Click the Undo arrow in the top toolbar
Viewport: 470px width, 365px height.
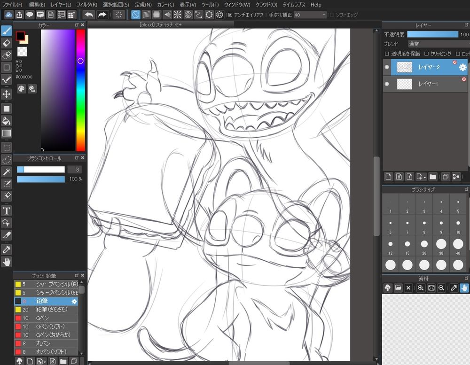[x=89, y=15]
